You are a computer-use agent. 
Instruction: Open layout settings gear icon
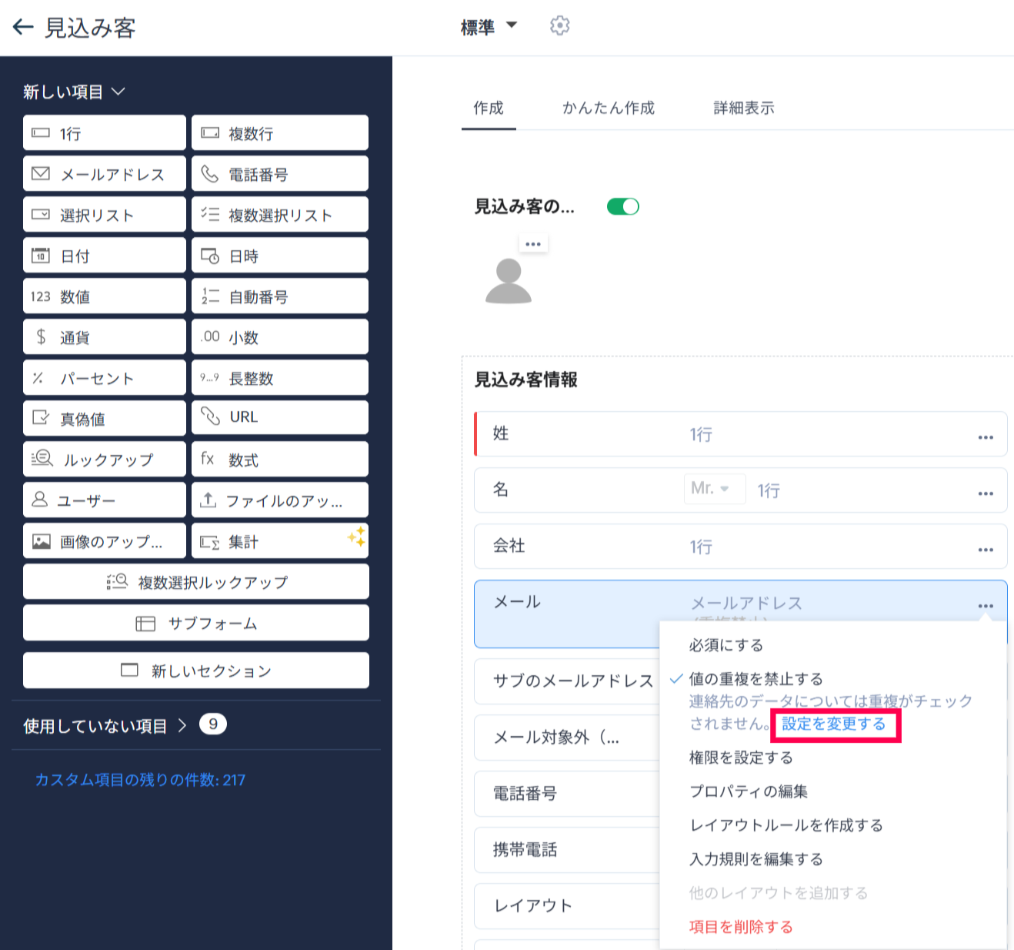coord(559,26)
